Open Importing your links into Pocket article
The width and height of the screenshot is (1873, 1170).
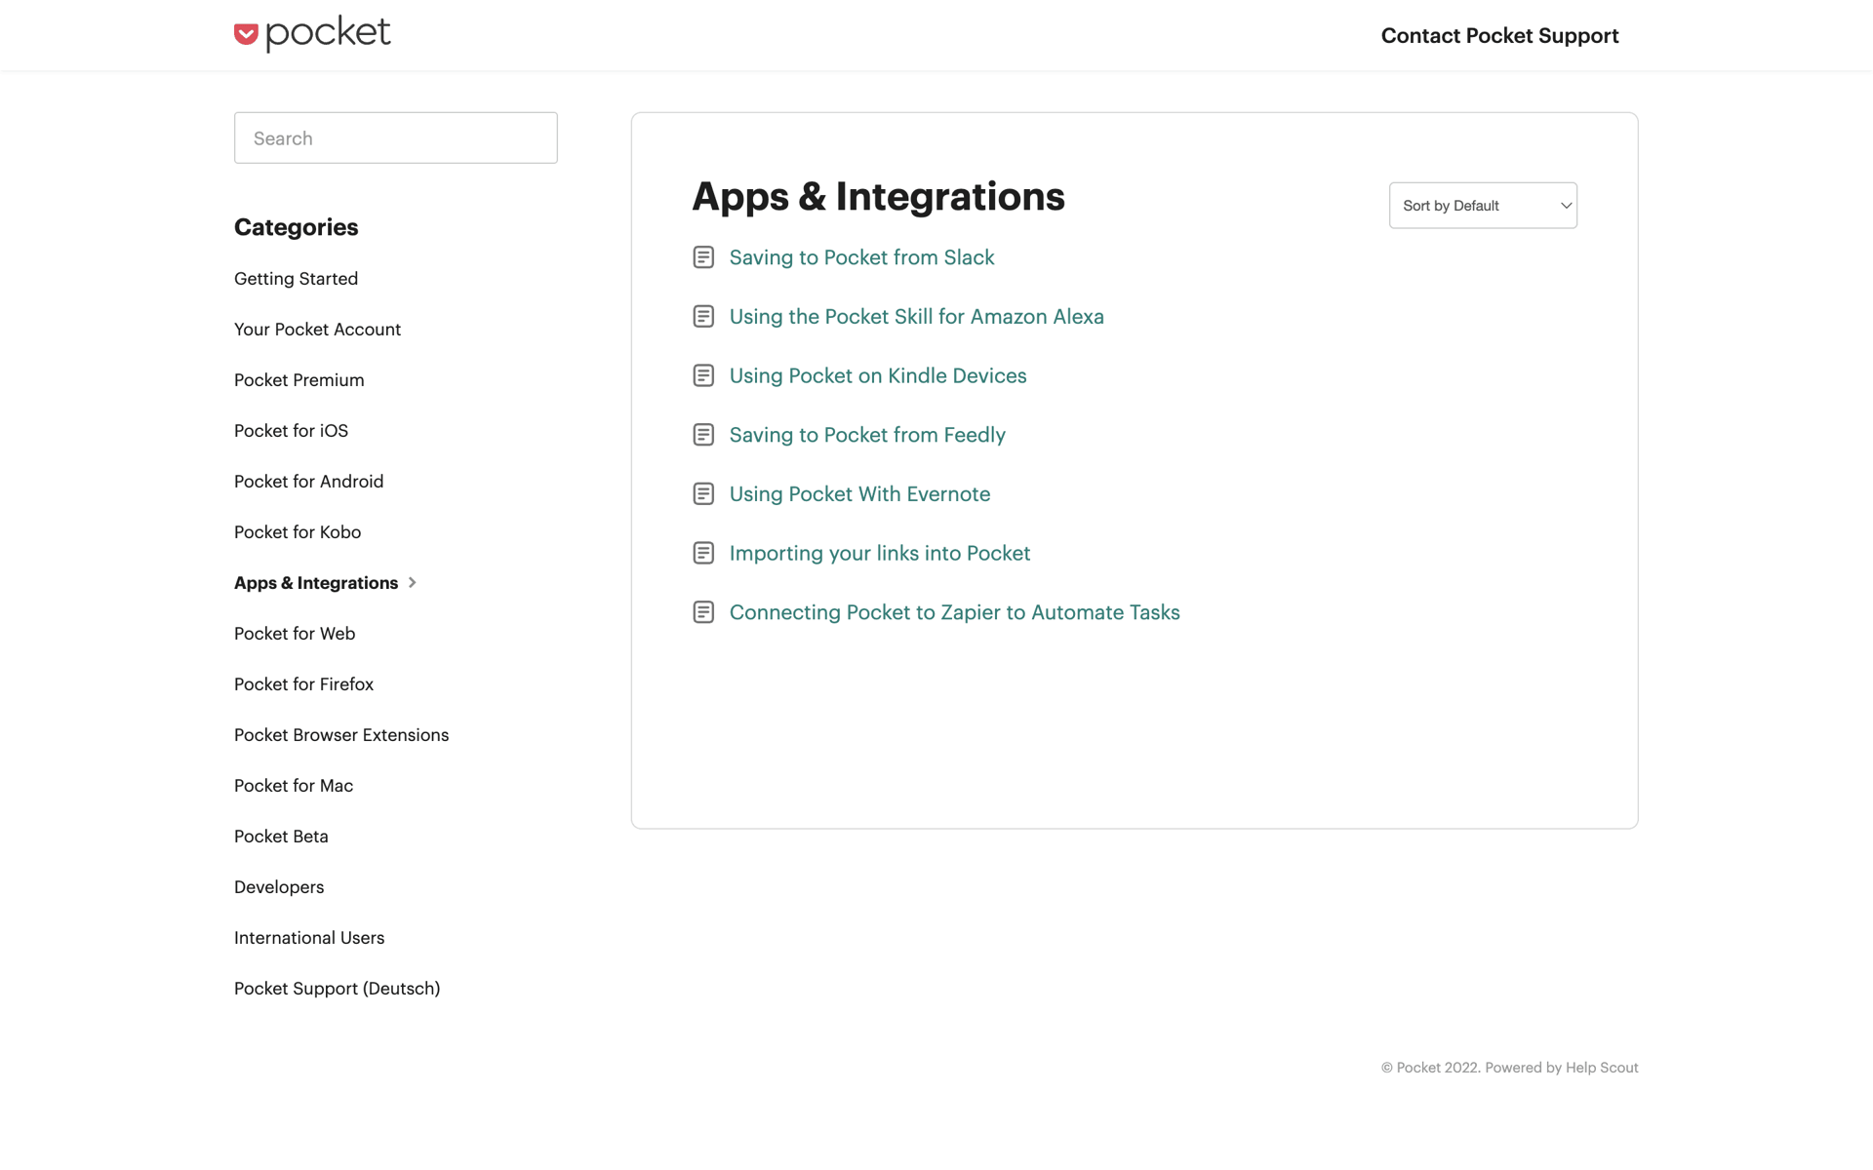click(x=880, y=553)
